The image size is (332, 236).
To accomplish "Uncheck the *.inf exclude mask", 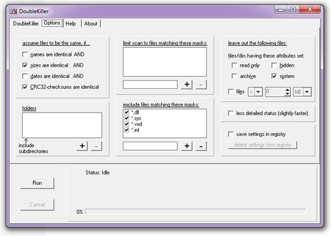I will [x=127, y=129].
